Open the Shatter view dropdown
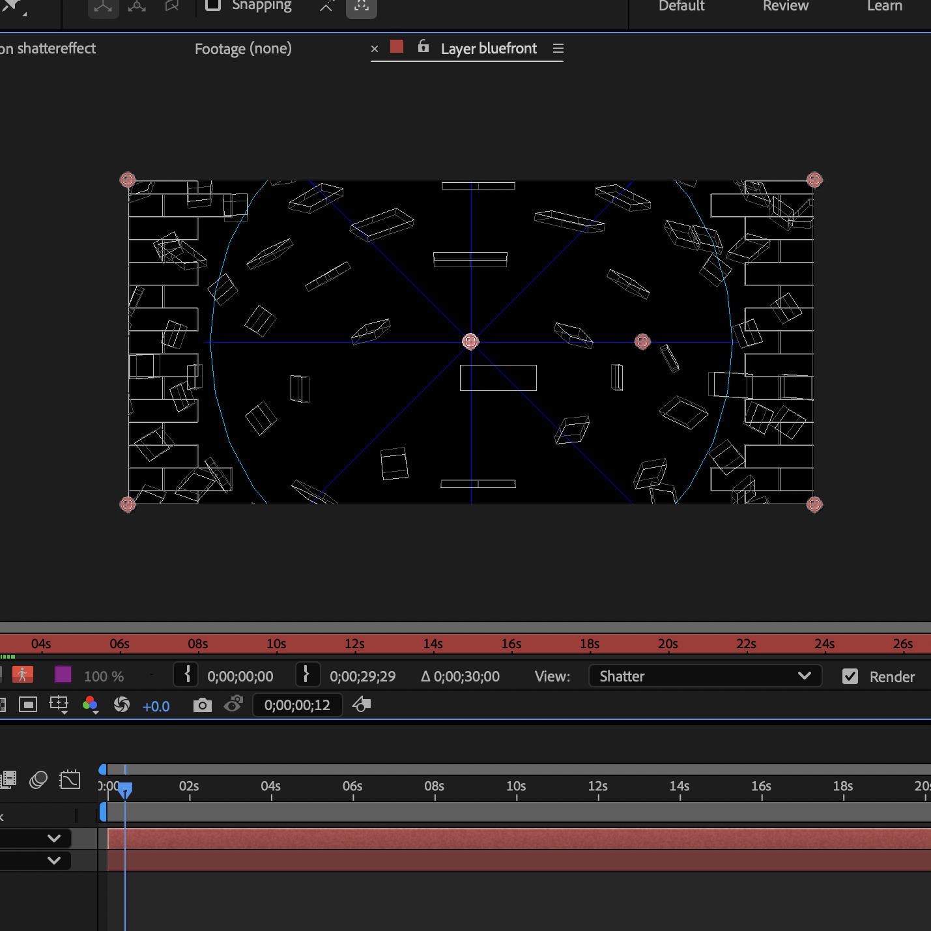 706,676
